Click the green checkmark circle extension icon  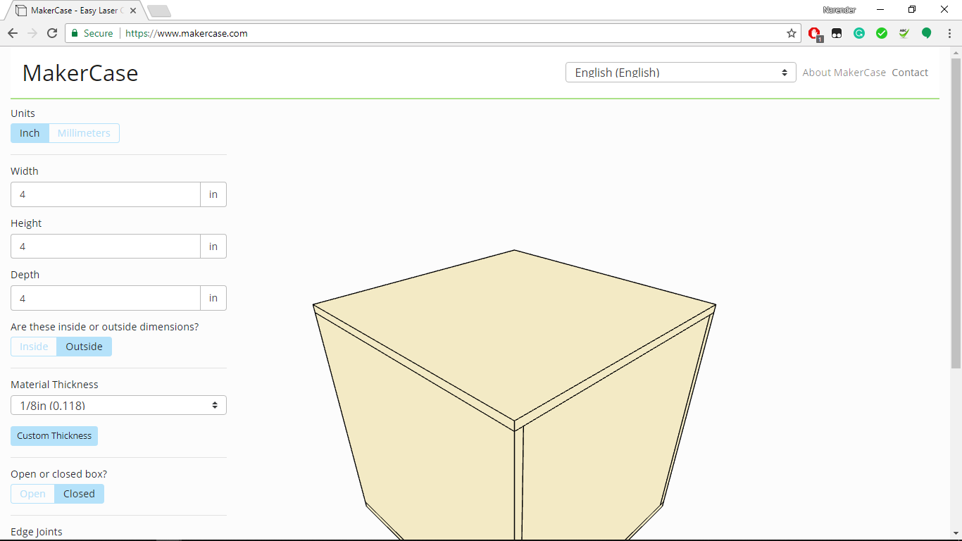coord(882,33)
